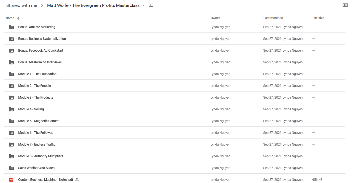The image size is (354, 183).
Task: Click owner Lynda Nguyen in Module 5 row
Action: point(220,121)
